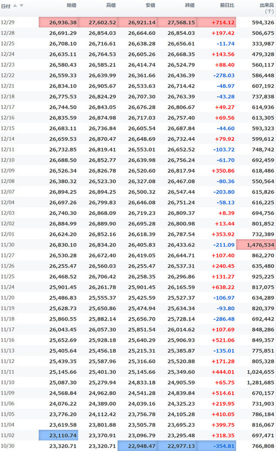Click the +399.75 change value
Screen dimensions: 276x451
tap(223, 425)
